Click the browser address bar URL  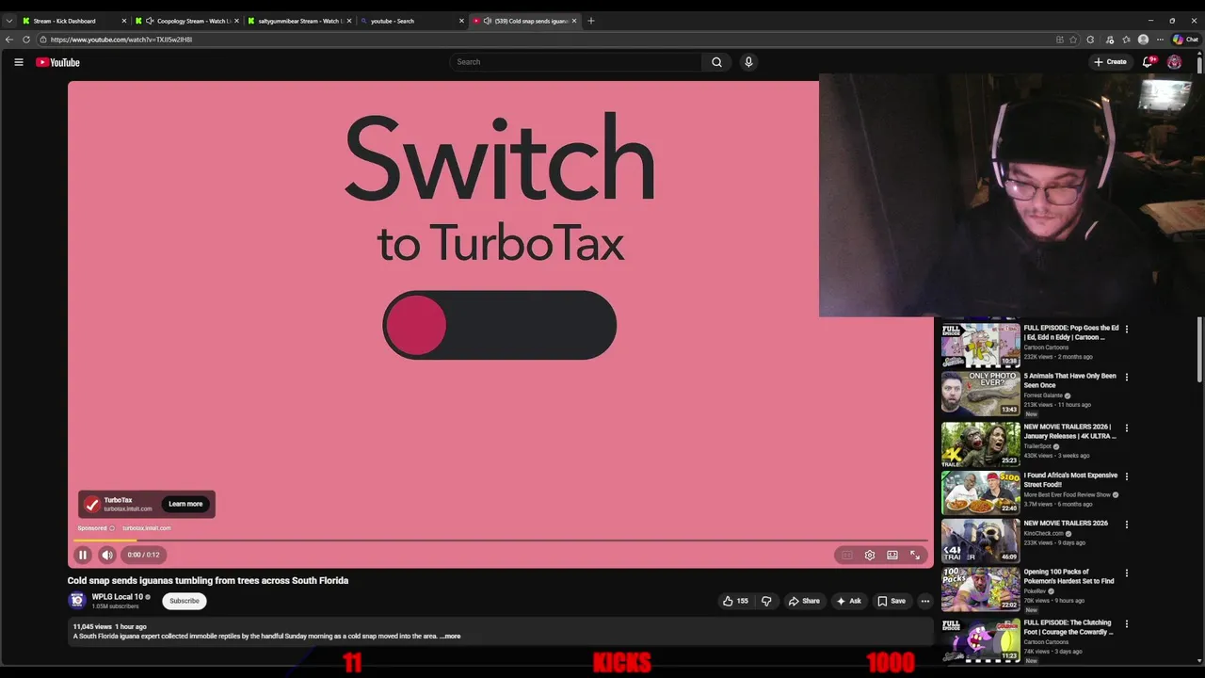point(121,40)
